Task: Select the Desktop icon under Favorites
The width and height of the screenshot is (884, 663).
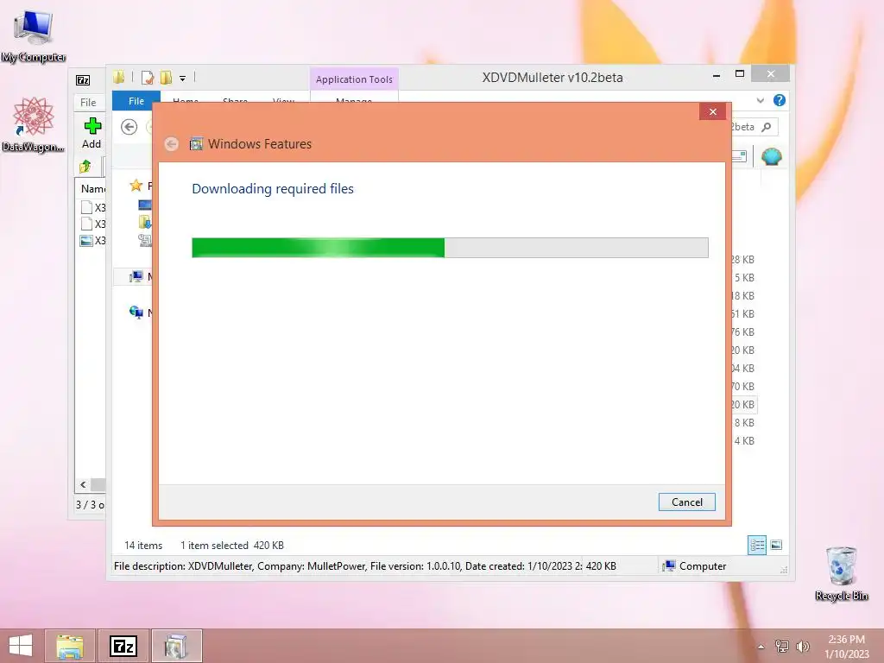Action: coord(145,205)
